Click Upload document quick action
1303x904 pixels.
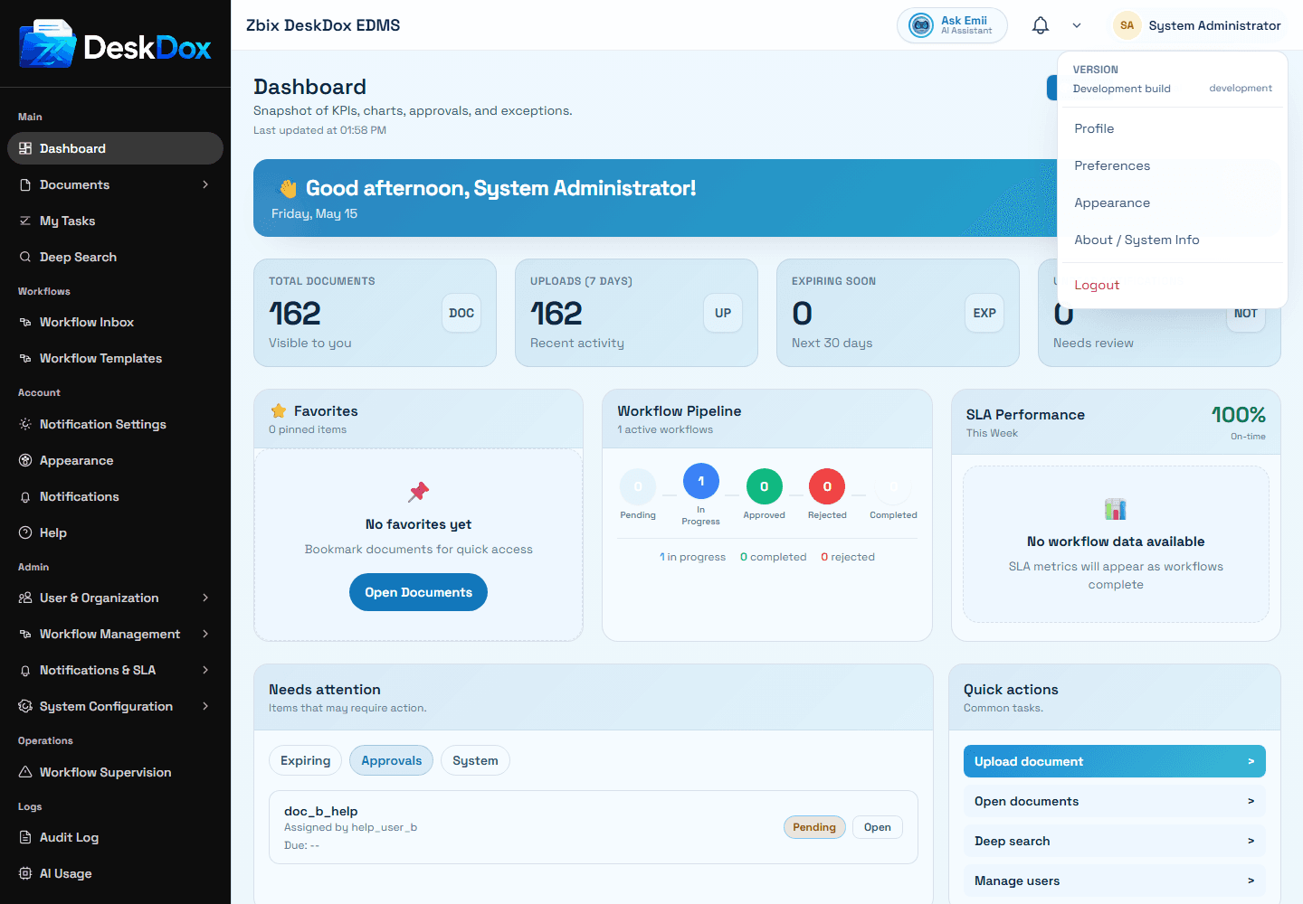point(1115,761)
